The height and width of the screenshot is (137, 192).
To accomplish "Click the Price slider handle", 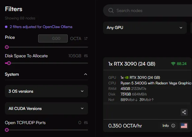I will [x=7, y=47].
